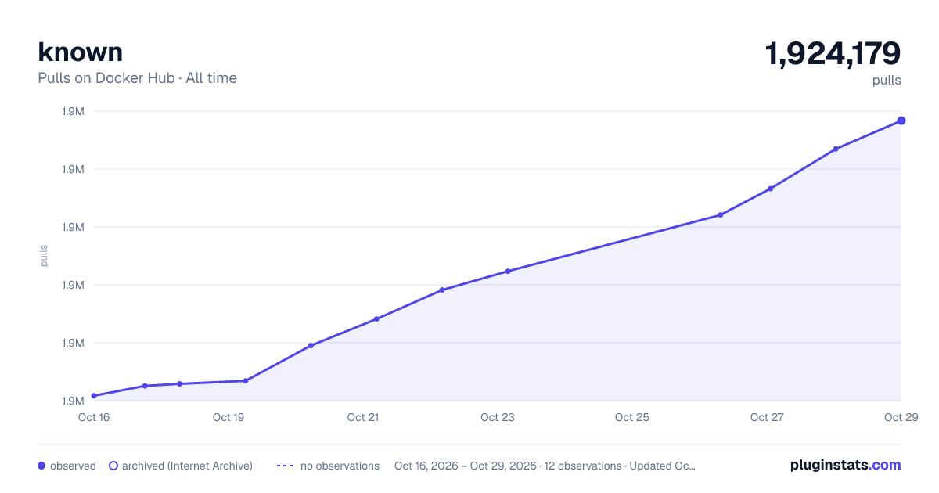The image size is (939, 493).
Task: Click the data point just after Oct 23
Action: 508,272
